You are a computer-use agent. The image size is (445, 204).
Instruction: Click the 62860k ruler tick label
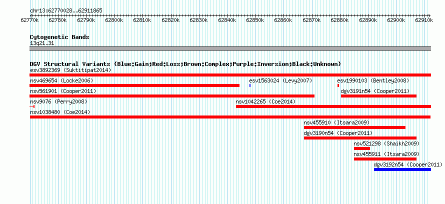click(x=283, y=20)
